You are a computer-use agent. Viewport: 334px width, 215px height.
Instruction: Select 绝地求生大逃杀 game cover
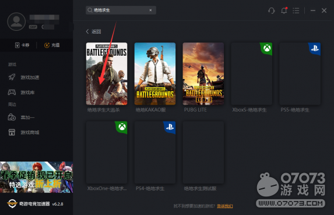107,74
